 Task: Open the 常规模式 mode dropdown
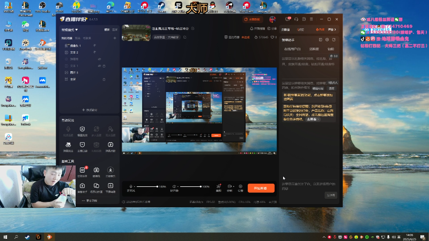70,30
